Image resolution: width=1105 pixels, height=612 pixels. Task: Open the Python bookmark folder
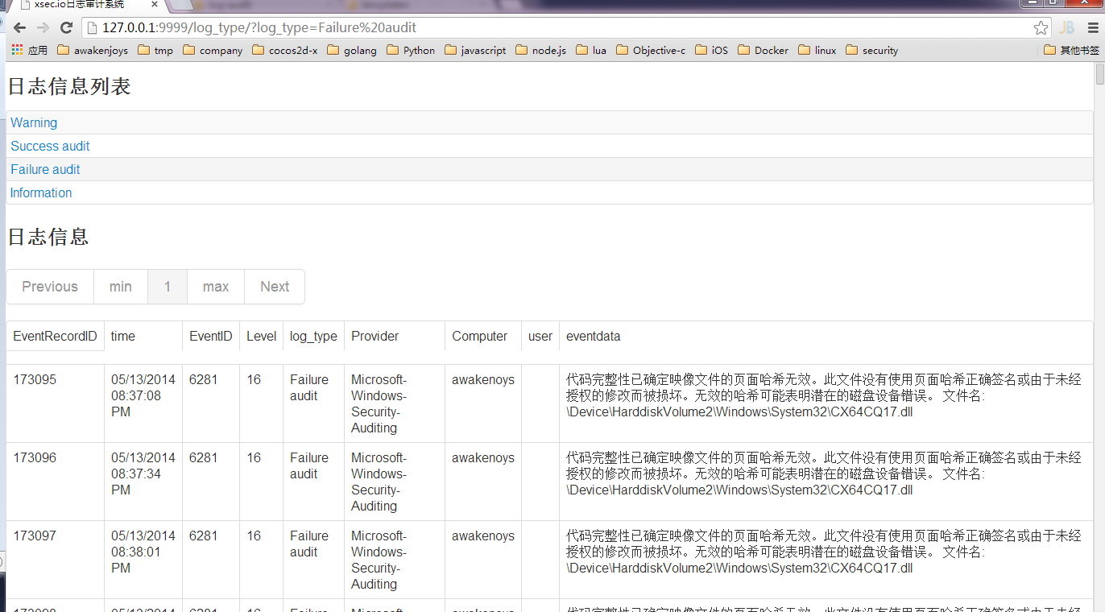point(411,50)
